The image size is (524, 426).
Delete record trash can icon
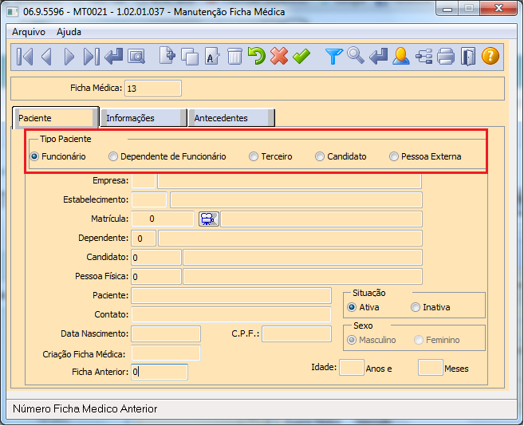coord(234,56)
